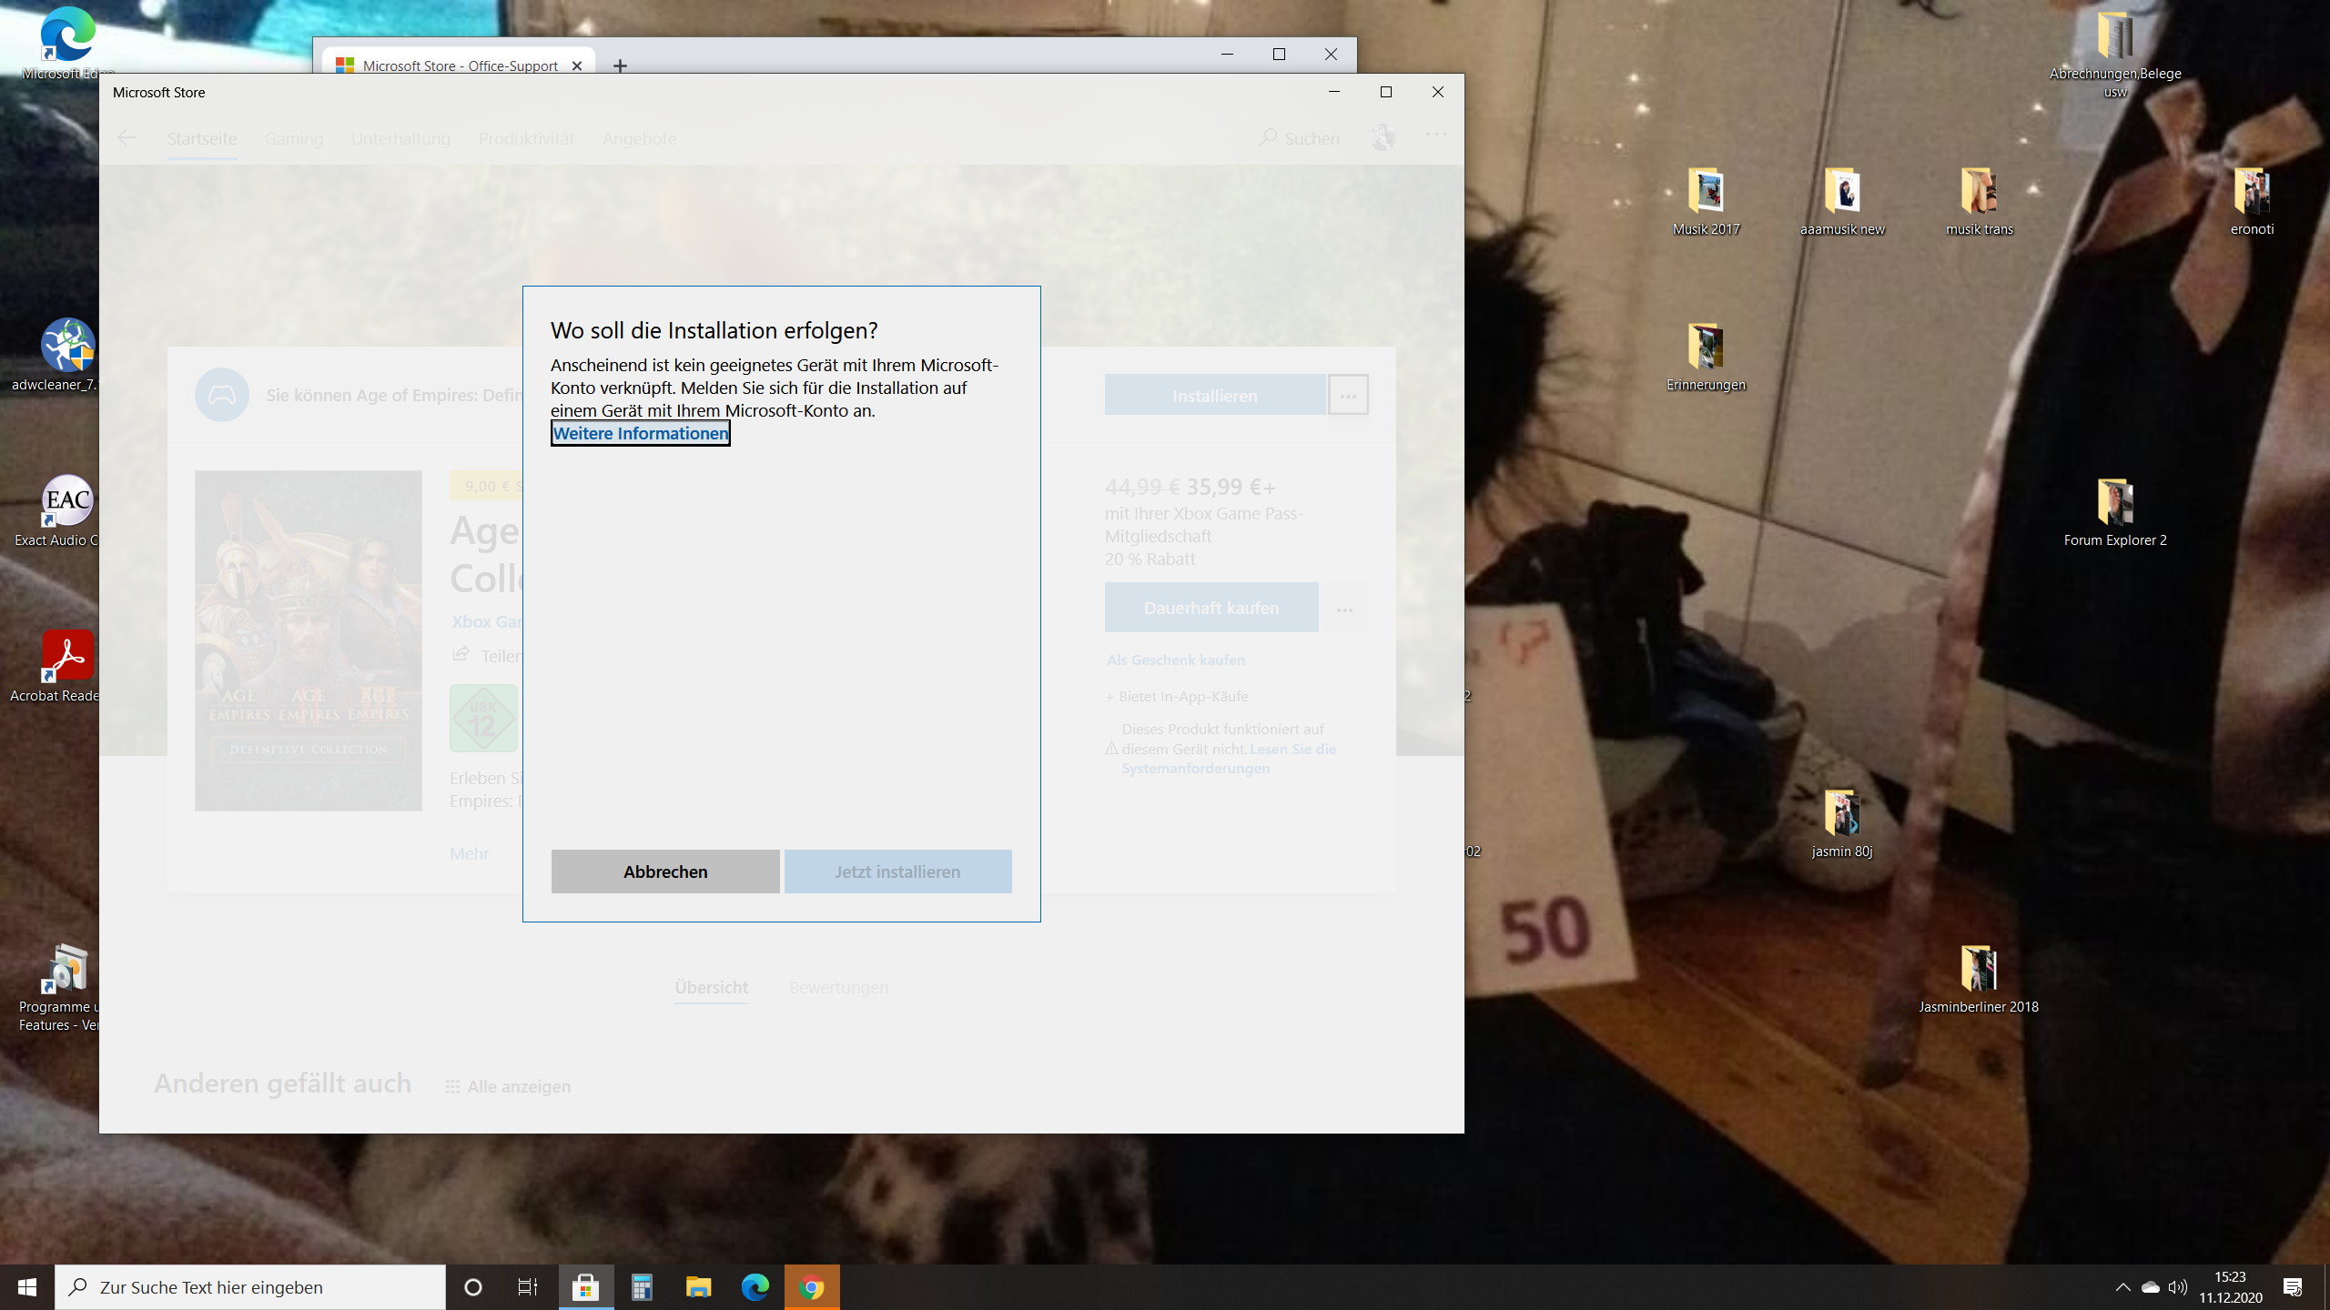Screen dimensions: 2330x1310
Task: Click the user profile avatar icon
Action: click(x=1383, y=138)
